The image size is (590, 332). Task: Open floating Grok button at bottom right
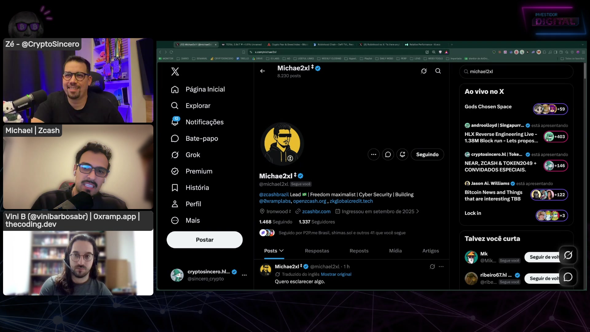pos(568,255)
